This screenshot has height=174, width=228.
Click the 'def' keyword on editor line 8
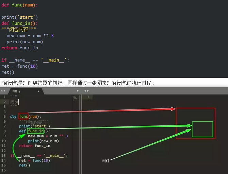click(x=22, y=131)
